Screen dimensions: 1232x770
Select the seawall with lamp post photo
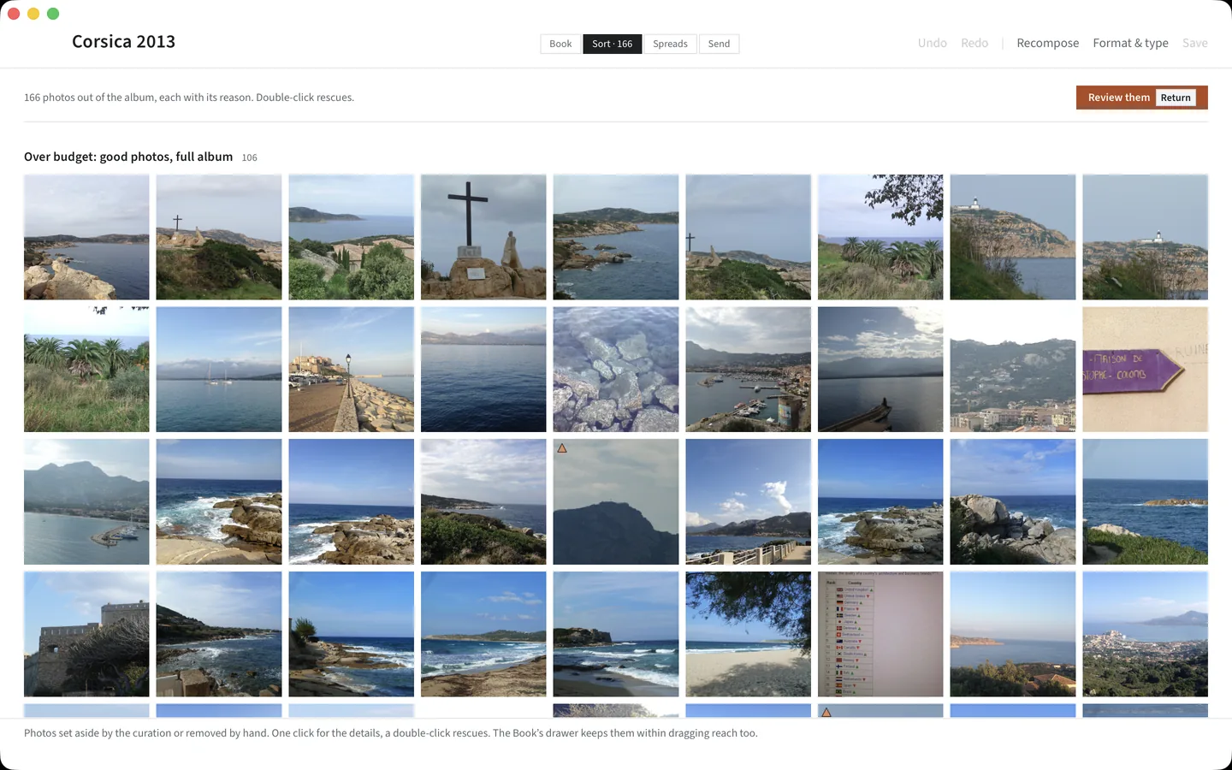(x=351, y=370)
